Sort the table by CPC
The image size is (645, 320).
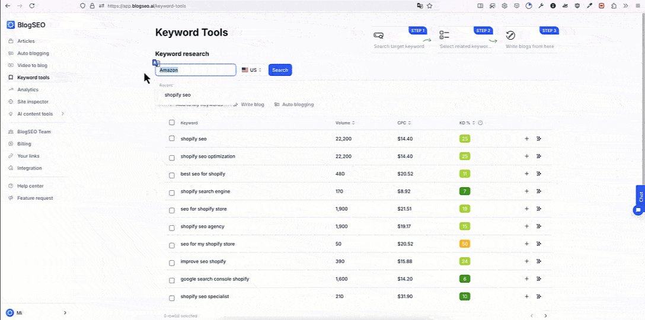point(404,123)
